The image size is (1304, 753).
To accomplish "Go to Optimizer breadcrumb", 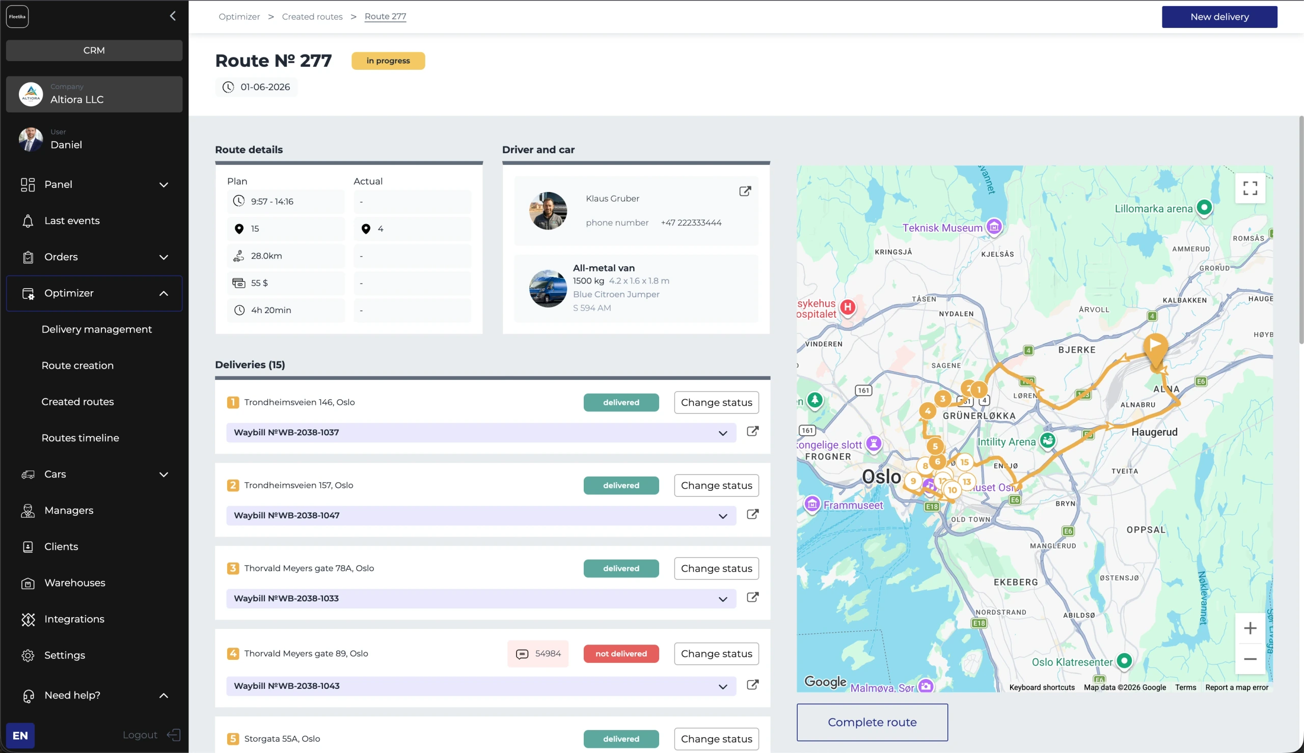I will pos(239,17).
